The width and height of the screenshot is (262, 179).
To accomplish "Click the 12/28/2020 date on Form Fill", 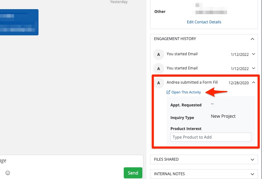I will point(239,83).
